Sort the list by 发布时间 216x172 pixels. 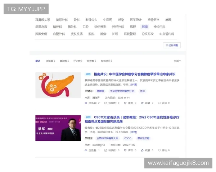click(x=106, y=61)
